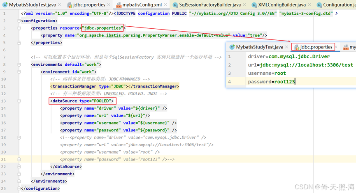Click the commented value="root123" line 21

tap(117, 159)
